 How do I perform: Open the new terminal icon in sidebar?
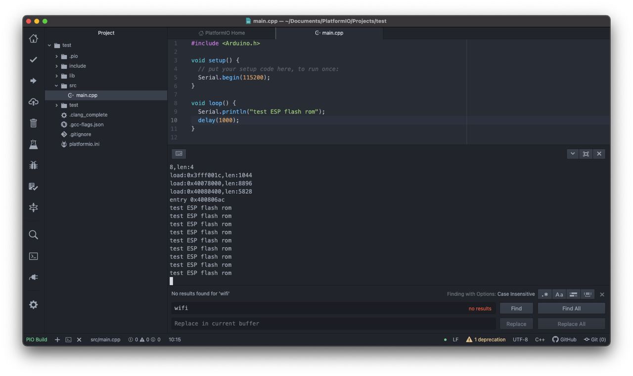[x=33, y=256]
